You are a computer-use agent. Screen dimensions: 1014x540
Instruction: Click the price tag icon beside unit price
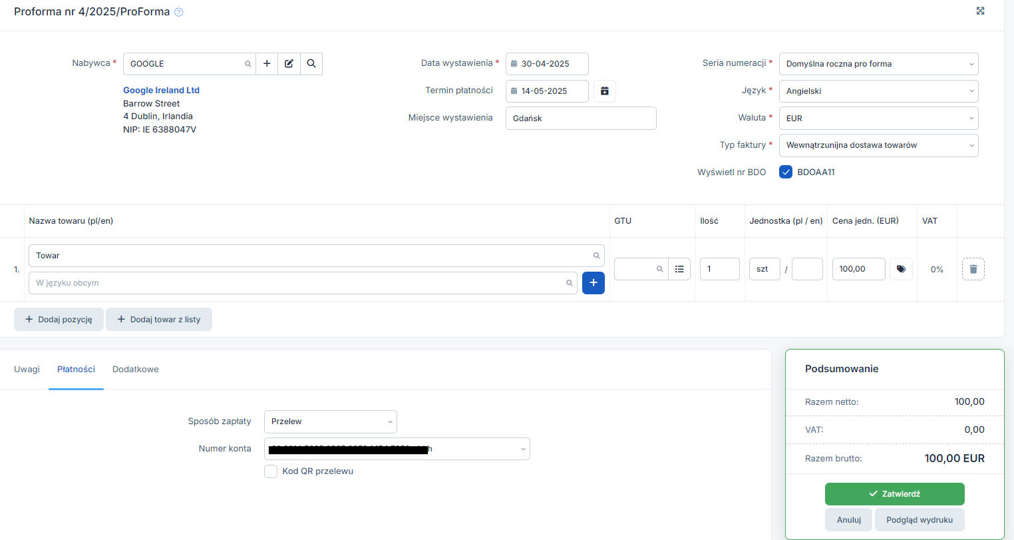coord(901,269)
